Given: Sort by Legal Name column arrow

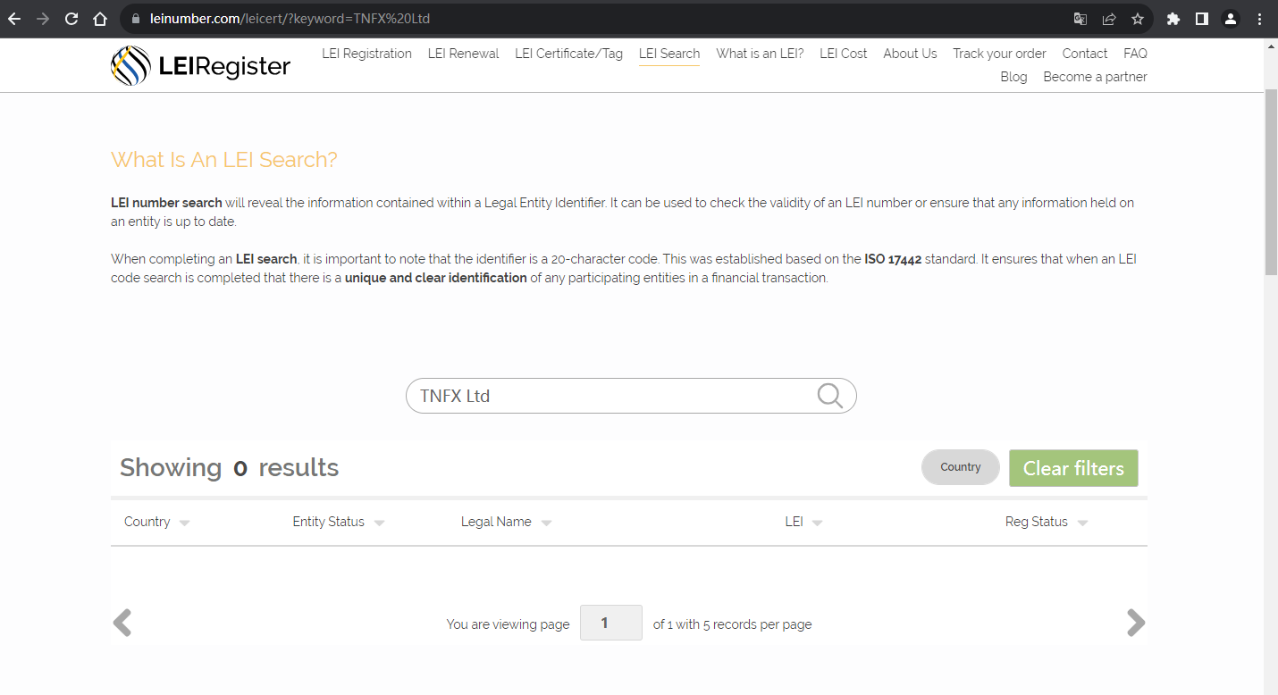Looking at the screenshot, I should (x=546, y=523).
